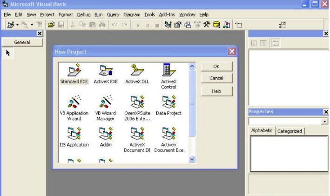
Task: Open the Properties Window toolbar icon
Action: pos(178,25)
